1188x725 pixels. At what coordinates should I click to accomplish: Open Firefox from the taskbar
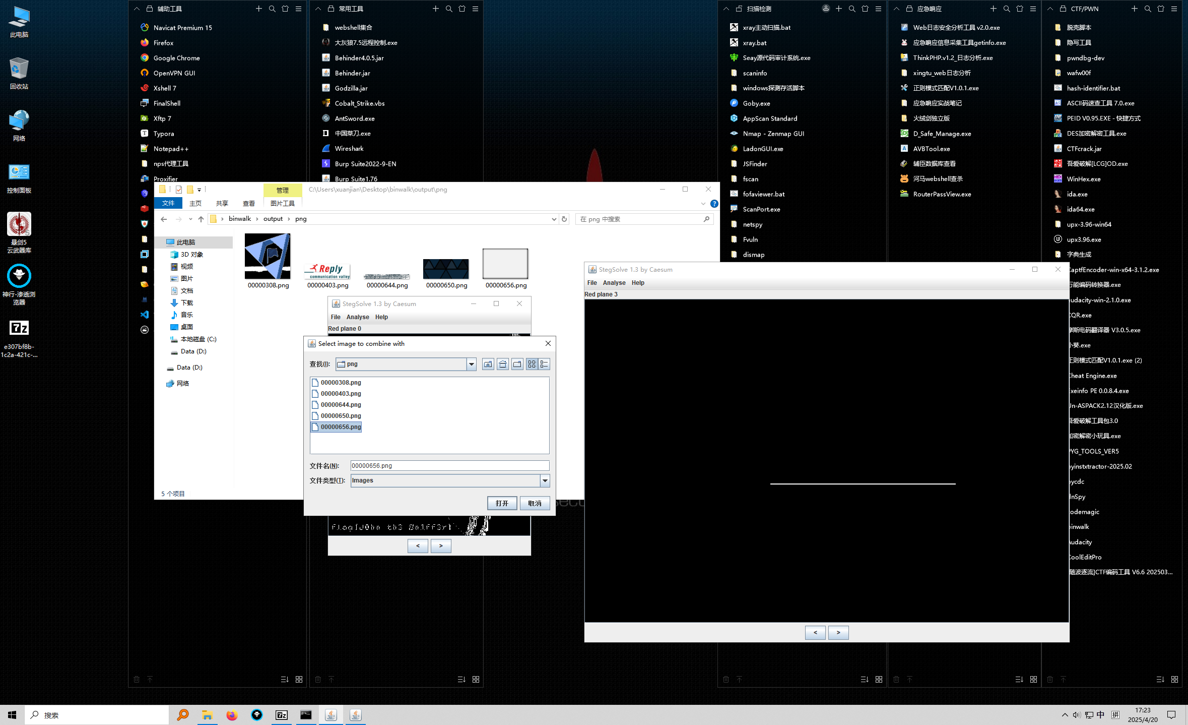pos(232,715)
